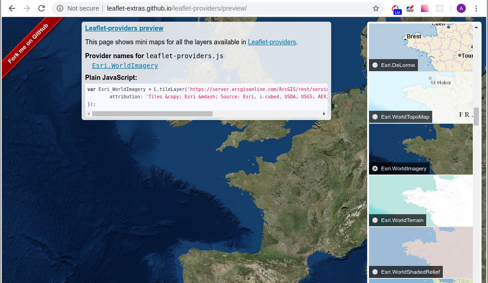Select the Esri.WorldShadedRelief layer radio button

click(x=375, y=272)
